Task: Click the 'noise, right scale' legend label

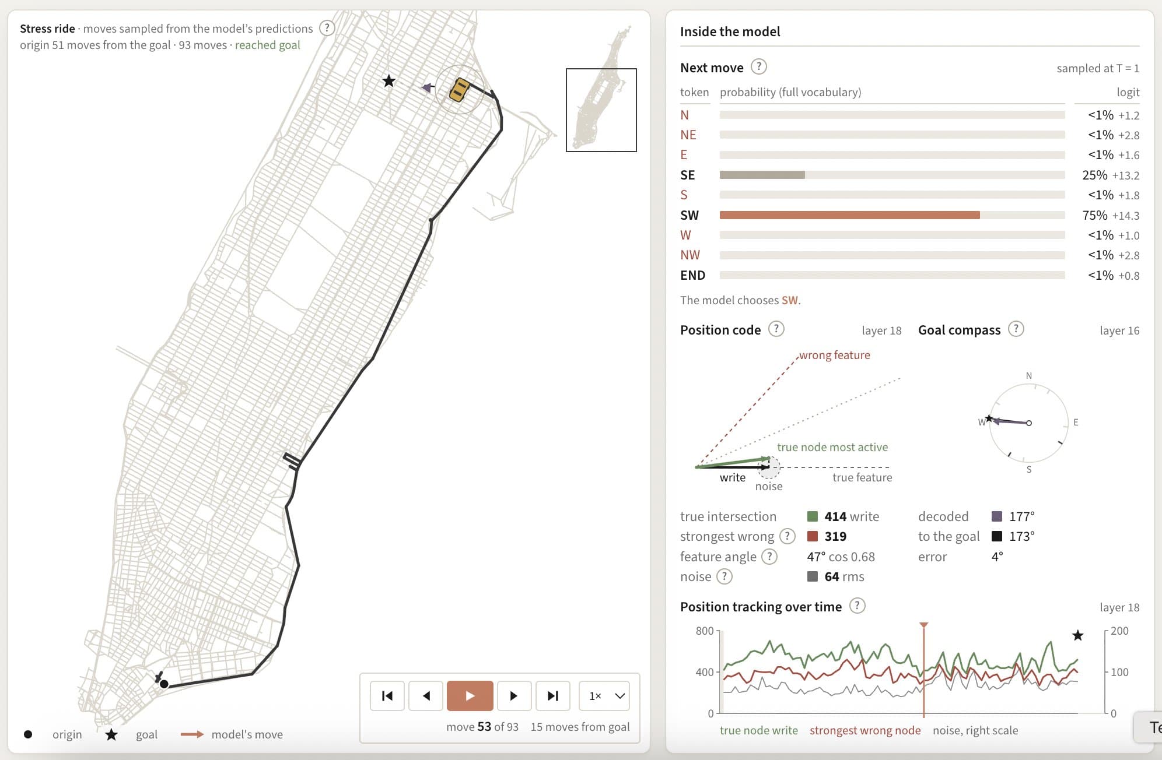Action: click(x=975, y=730)
